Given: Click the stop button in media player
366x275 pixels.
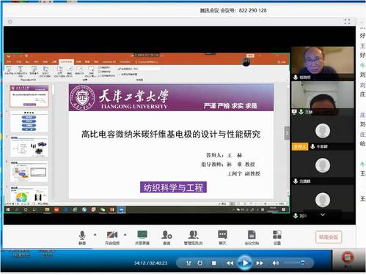Looking at the screenshot, I should tap(214, 263).
